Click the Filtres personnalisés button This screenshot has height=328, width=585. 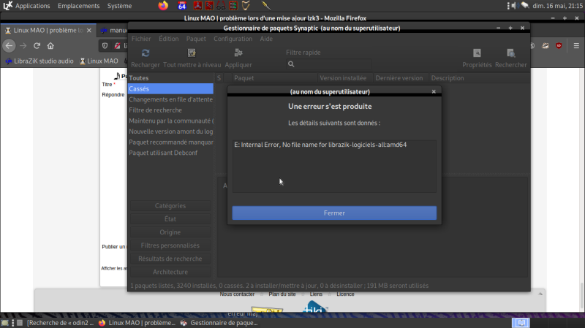click(x=170, y=245)
